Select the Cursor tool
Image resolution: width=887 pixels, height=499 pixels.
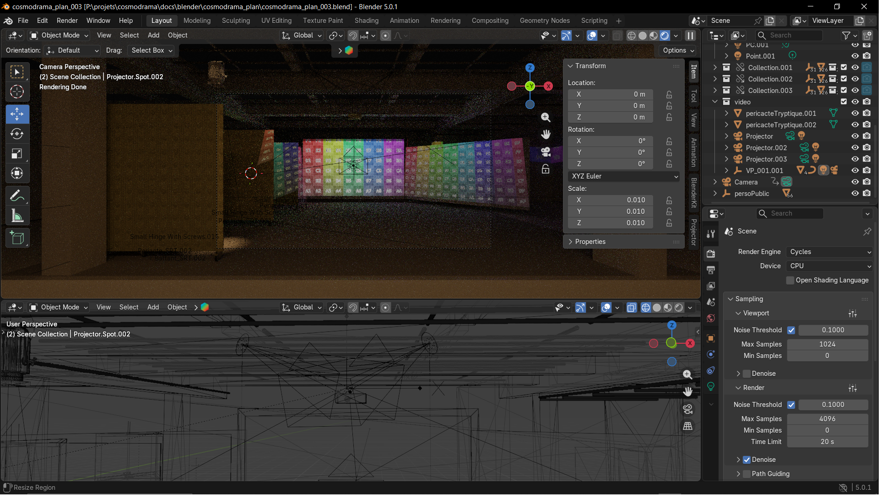coord(17,92)
